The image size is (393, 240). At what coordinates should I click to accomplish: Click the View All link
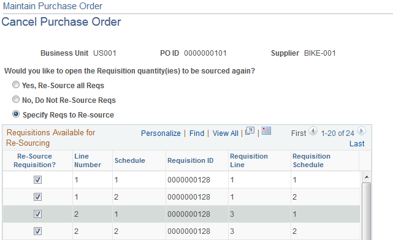tap(226, 133)
